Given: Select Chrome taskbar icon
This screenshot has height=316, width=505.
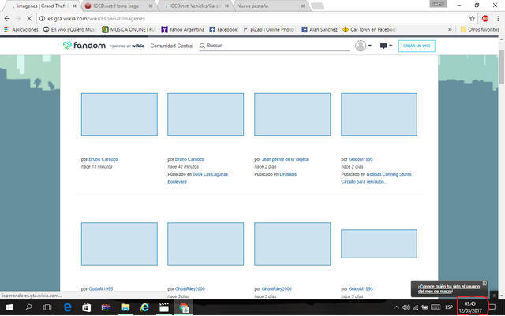Looking at the screenshot, I should point(184,307).
